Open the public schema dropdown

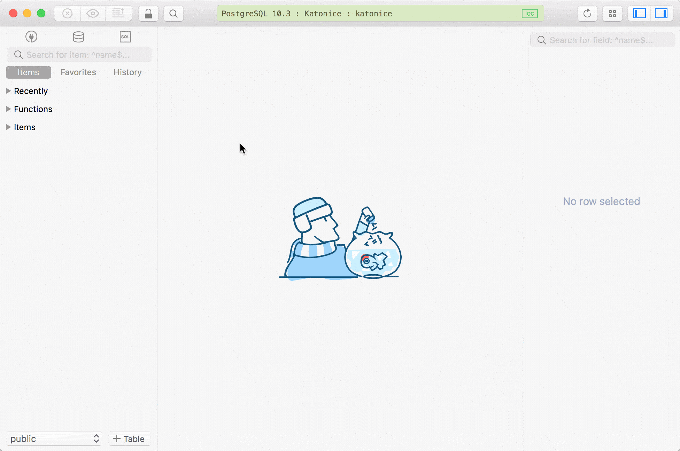[54, 438]
